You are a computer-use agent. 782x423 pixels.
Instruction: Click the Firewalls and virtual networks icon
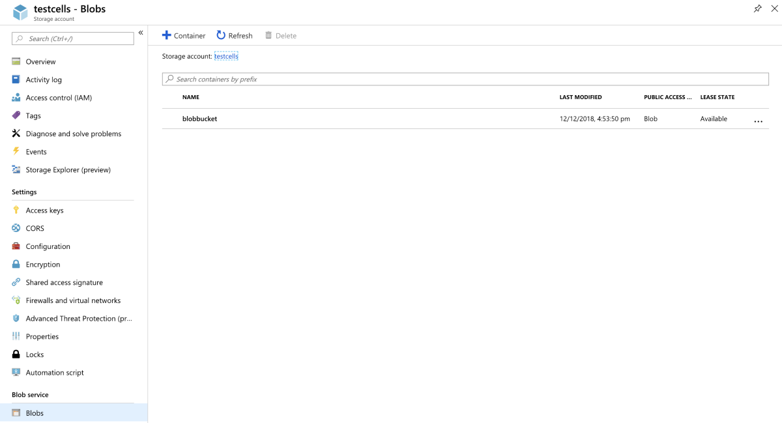point(16,300)
